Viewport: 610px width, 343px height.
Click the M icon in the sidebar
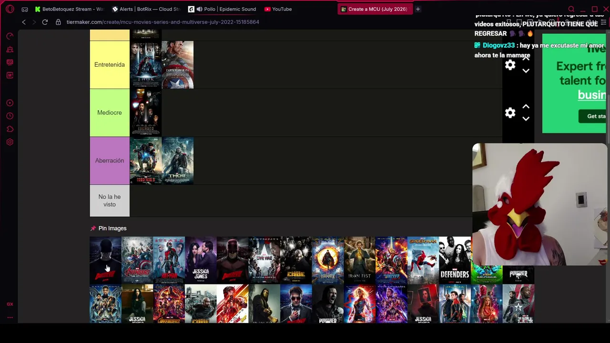(x=10, y=75)
